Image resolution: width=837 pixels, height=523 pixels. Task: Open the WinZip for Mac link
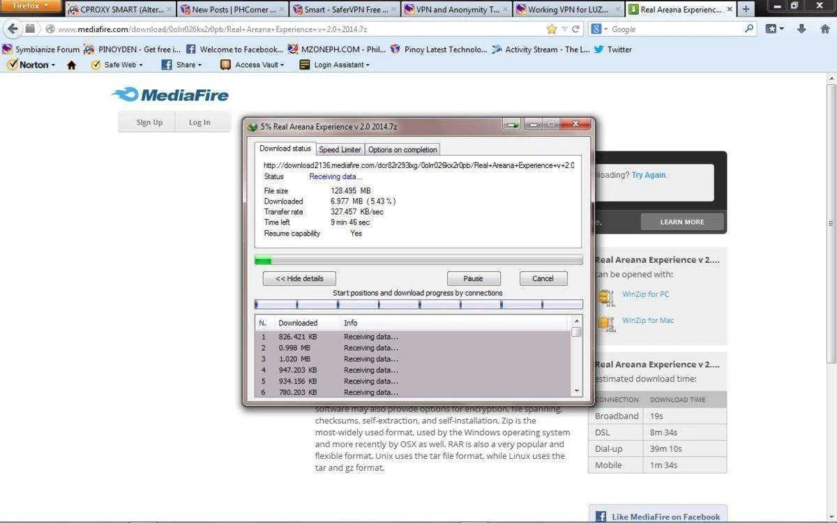pyautogui.click(x=648, y=321)
